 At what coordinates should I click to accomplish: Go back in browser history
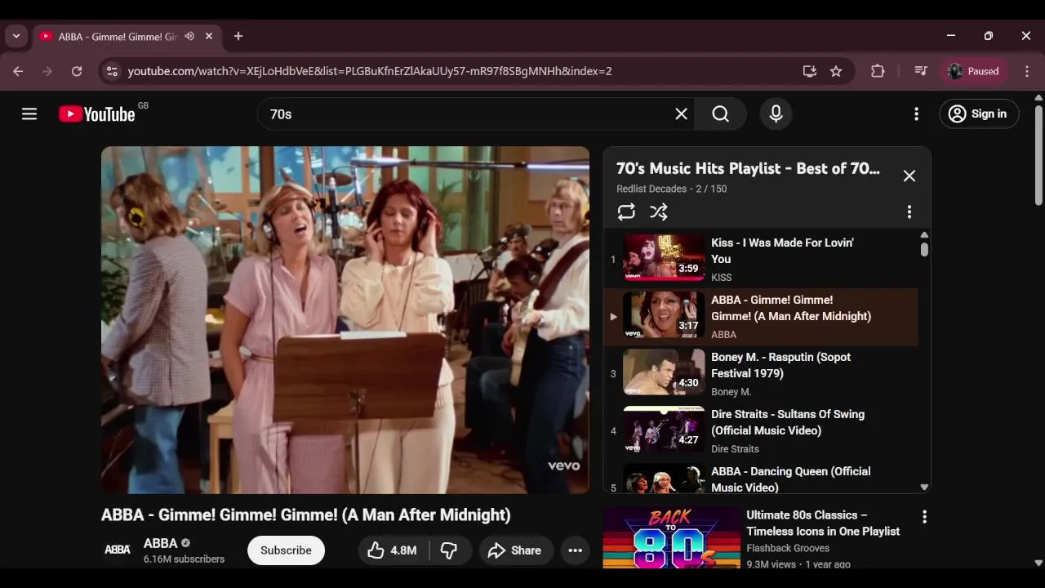pos(18,71)
